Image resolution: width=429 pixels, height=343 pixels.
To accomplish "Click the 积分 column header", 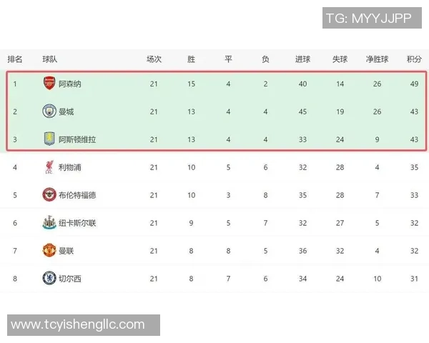I will [414, 59].
